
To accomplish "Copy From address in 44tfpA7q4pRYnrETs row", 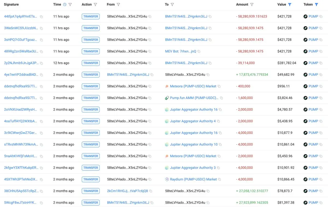I will tap(150, 17).
